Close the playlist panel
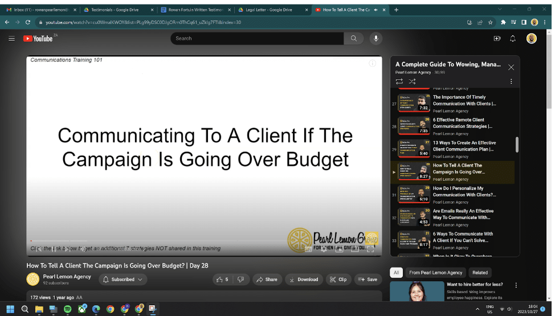Viewport: 555px width, 316px height. [511, 67]
